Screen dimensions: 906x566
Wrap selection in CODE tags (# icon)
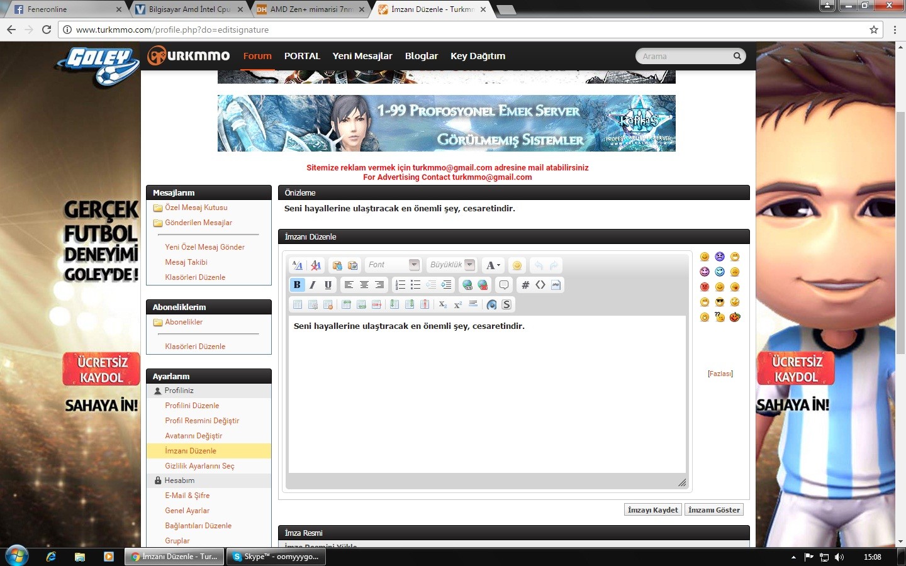[x=525, y=285]
